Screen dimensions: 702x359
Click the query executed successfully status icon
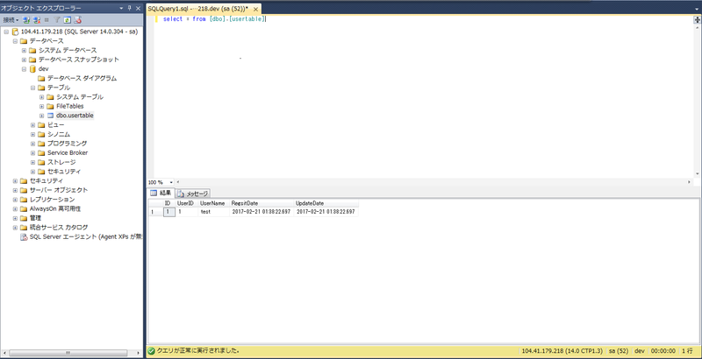tap(151, 351)
